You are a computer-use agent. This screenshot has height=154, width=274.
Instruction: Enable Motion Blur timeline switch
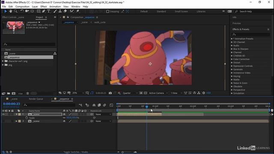pyautogui.click(x=104, y=105)
